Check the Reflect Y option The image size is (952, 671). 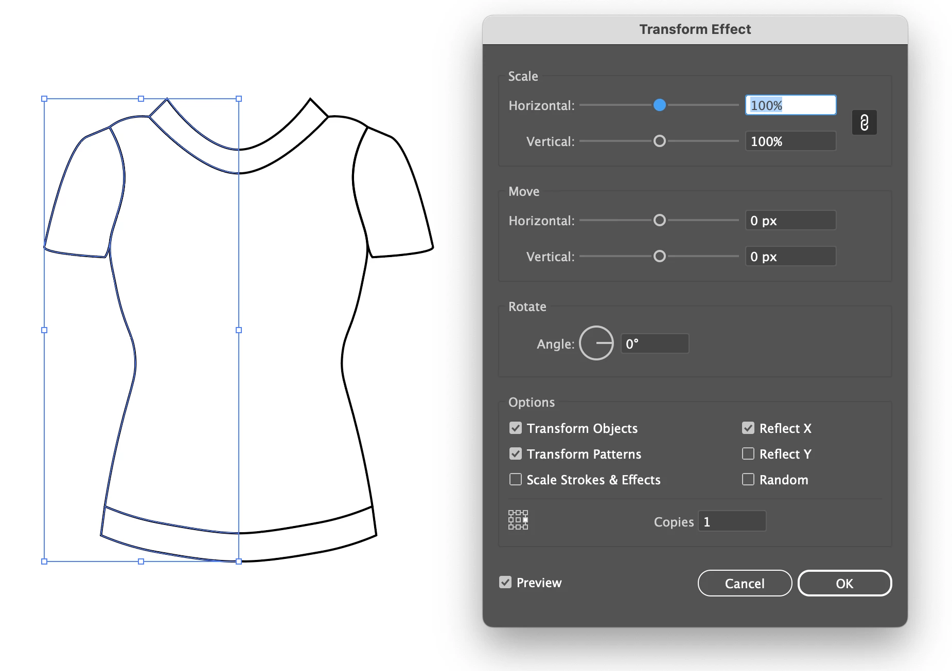[x=748, y=454]
